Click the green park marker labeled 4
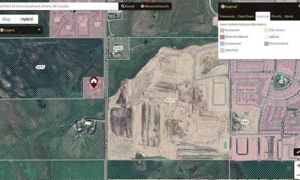Screen dimensions: 300x180 coord(281,80)
